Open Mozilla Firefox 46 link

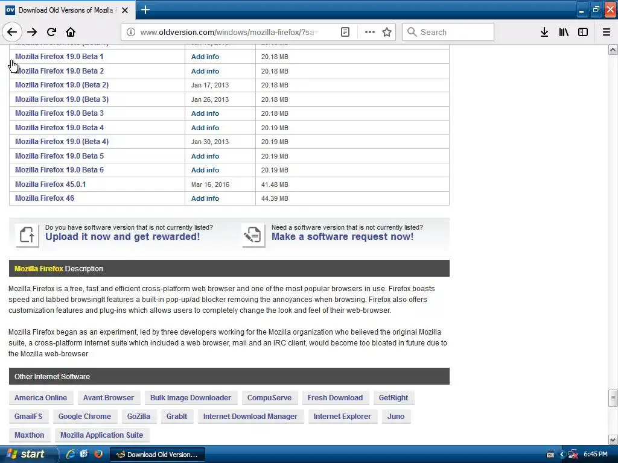click(x=45, y=198)
